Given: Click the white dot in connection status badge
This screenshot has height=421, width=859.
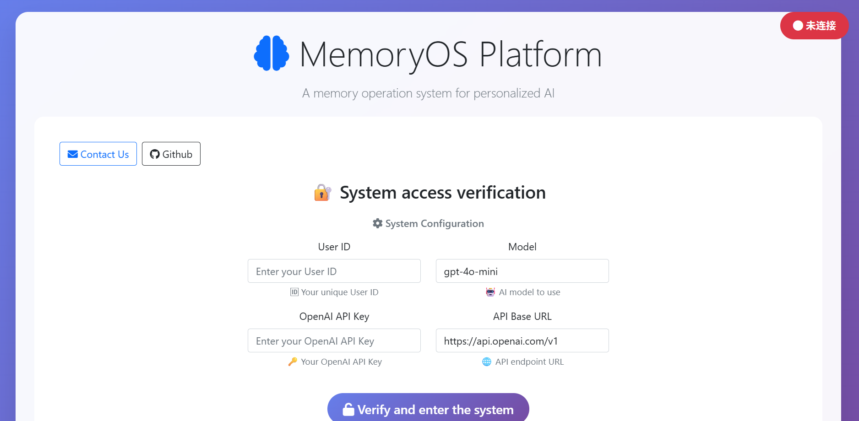Looking at the screenshot, I should [x=798, y=26].
